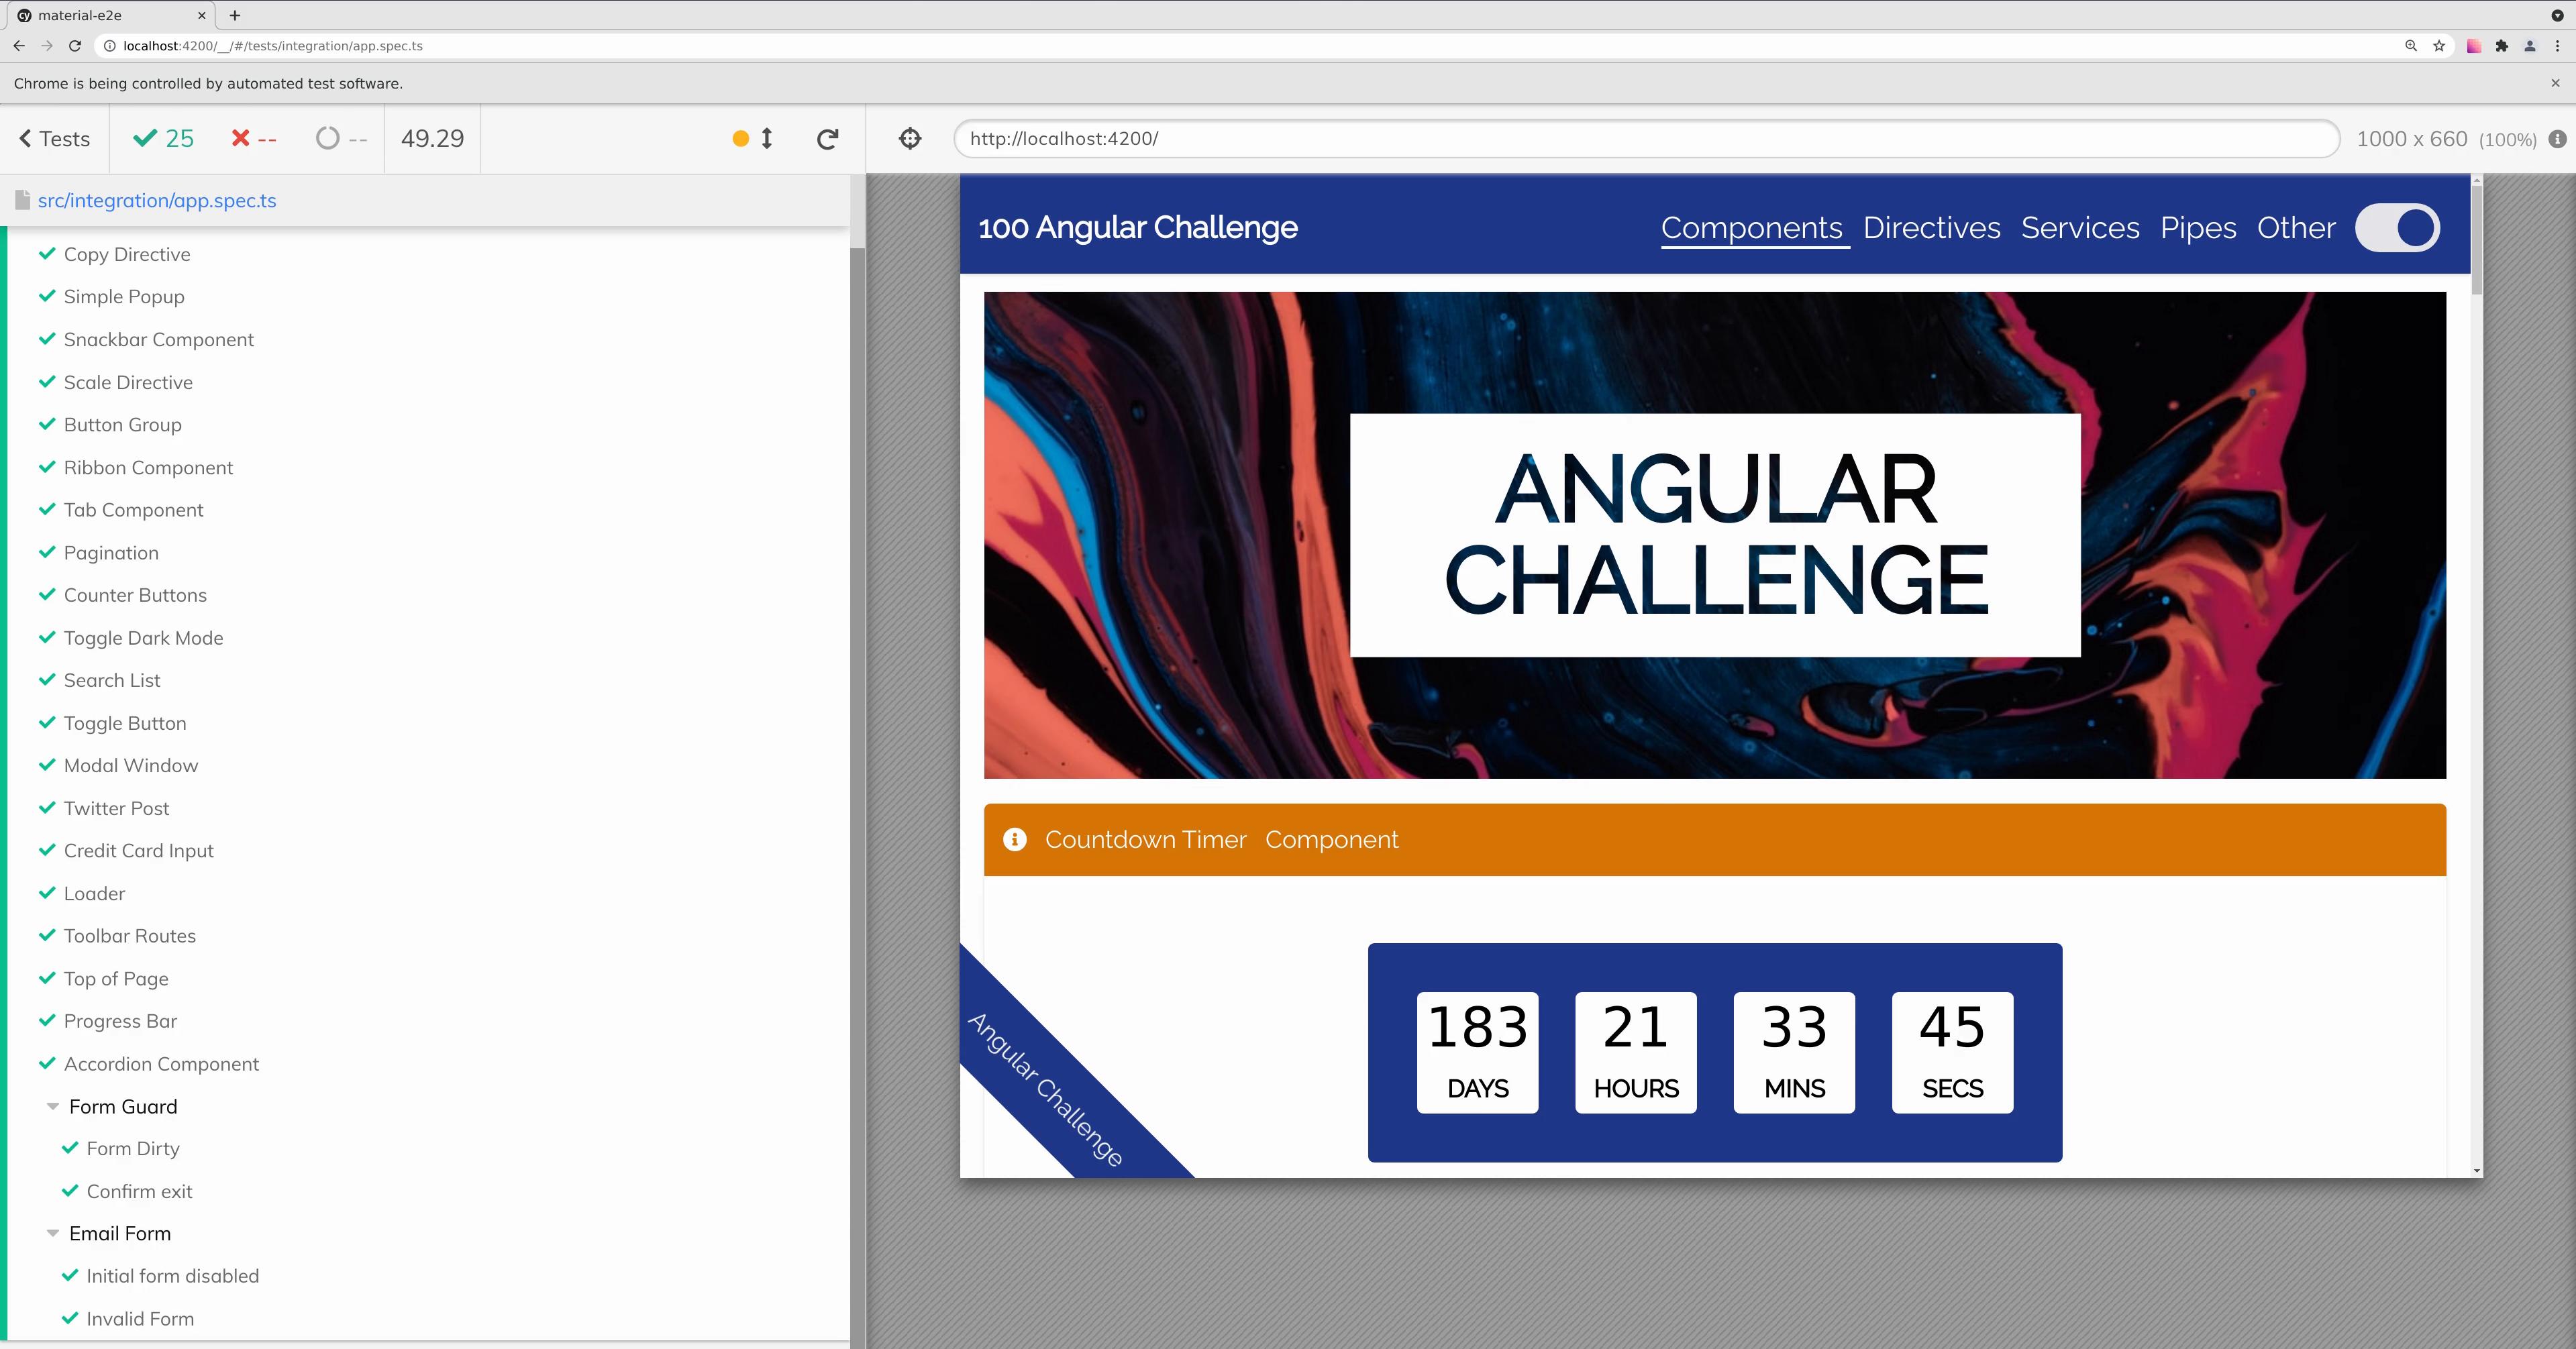Toggle the dark mode switch in toolbar
This screenshot has width=2576, height=1349.
[x=2397, y=228]
